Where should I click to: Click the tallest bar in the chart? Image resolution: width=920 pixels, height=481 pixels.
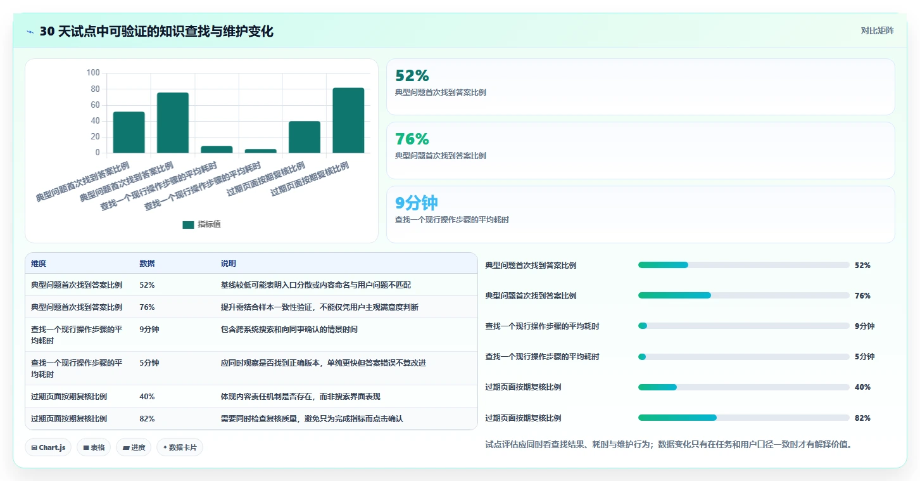(x=349, y=120)
